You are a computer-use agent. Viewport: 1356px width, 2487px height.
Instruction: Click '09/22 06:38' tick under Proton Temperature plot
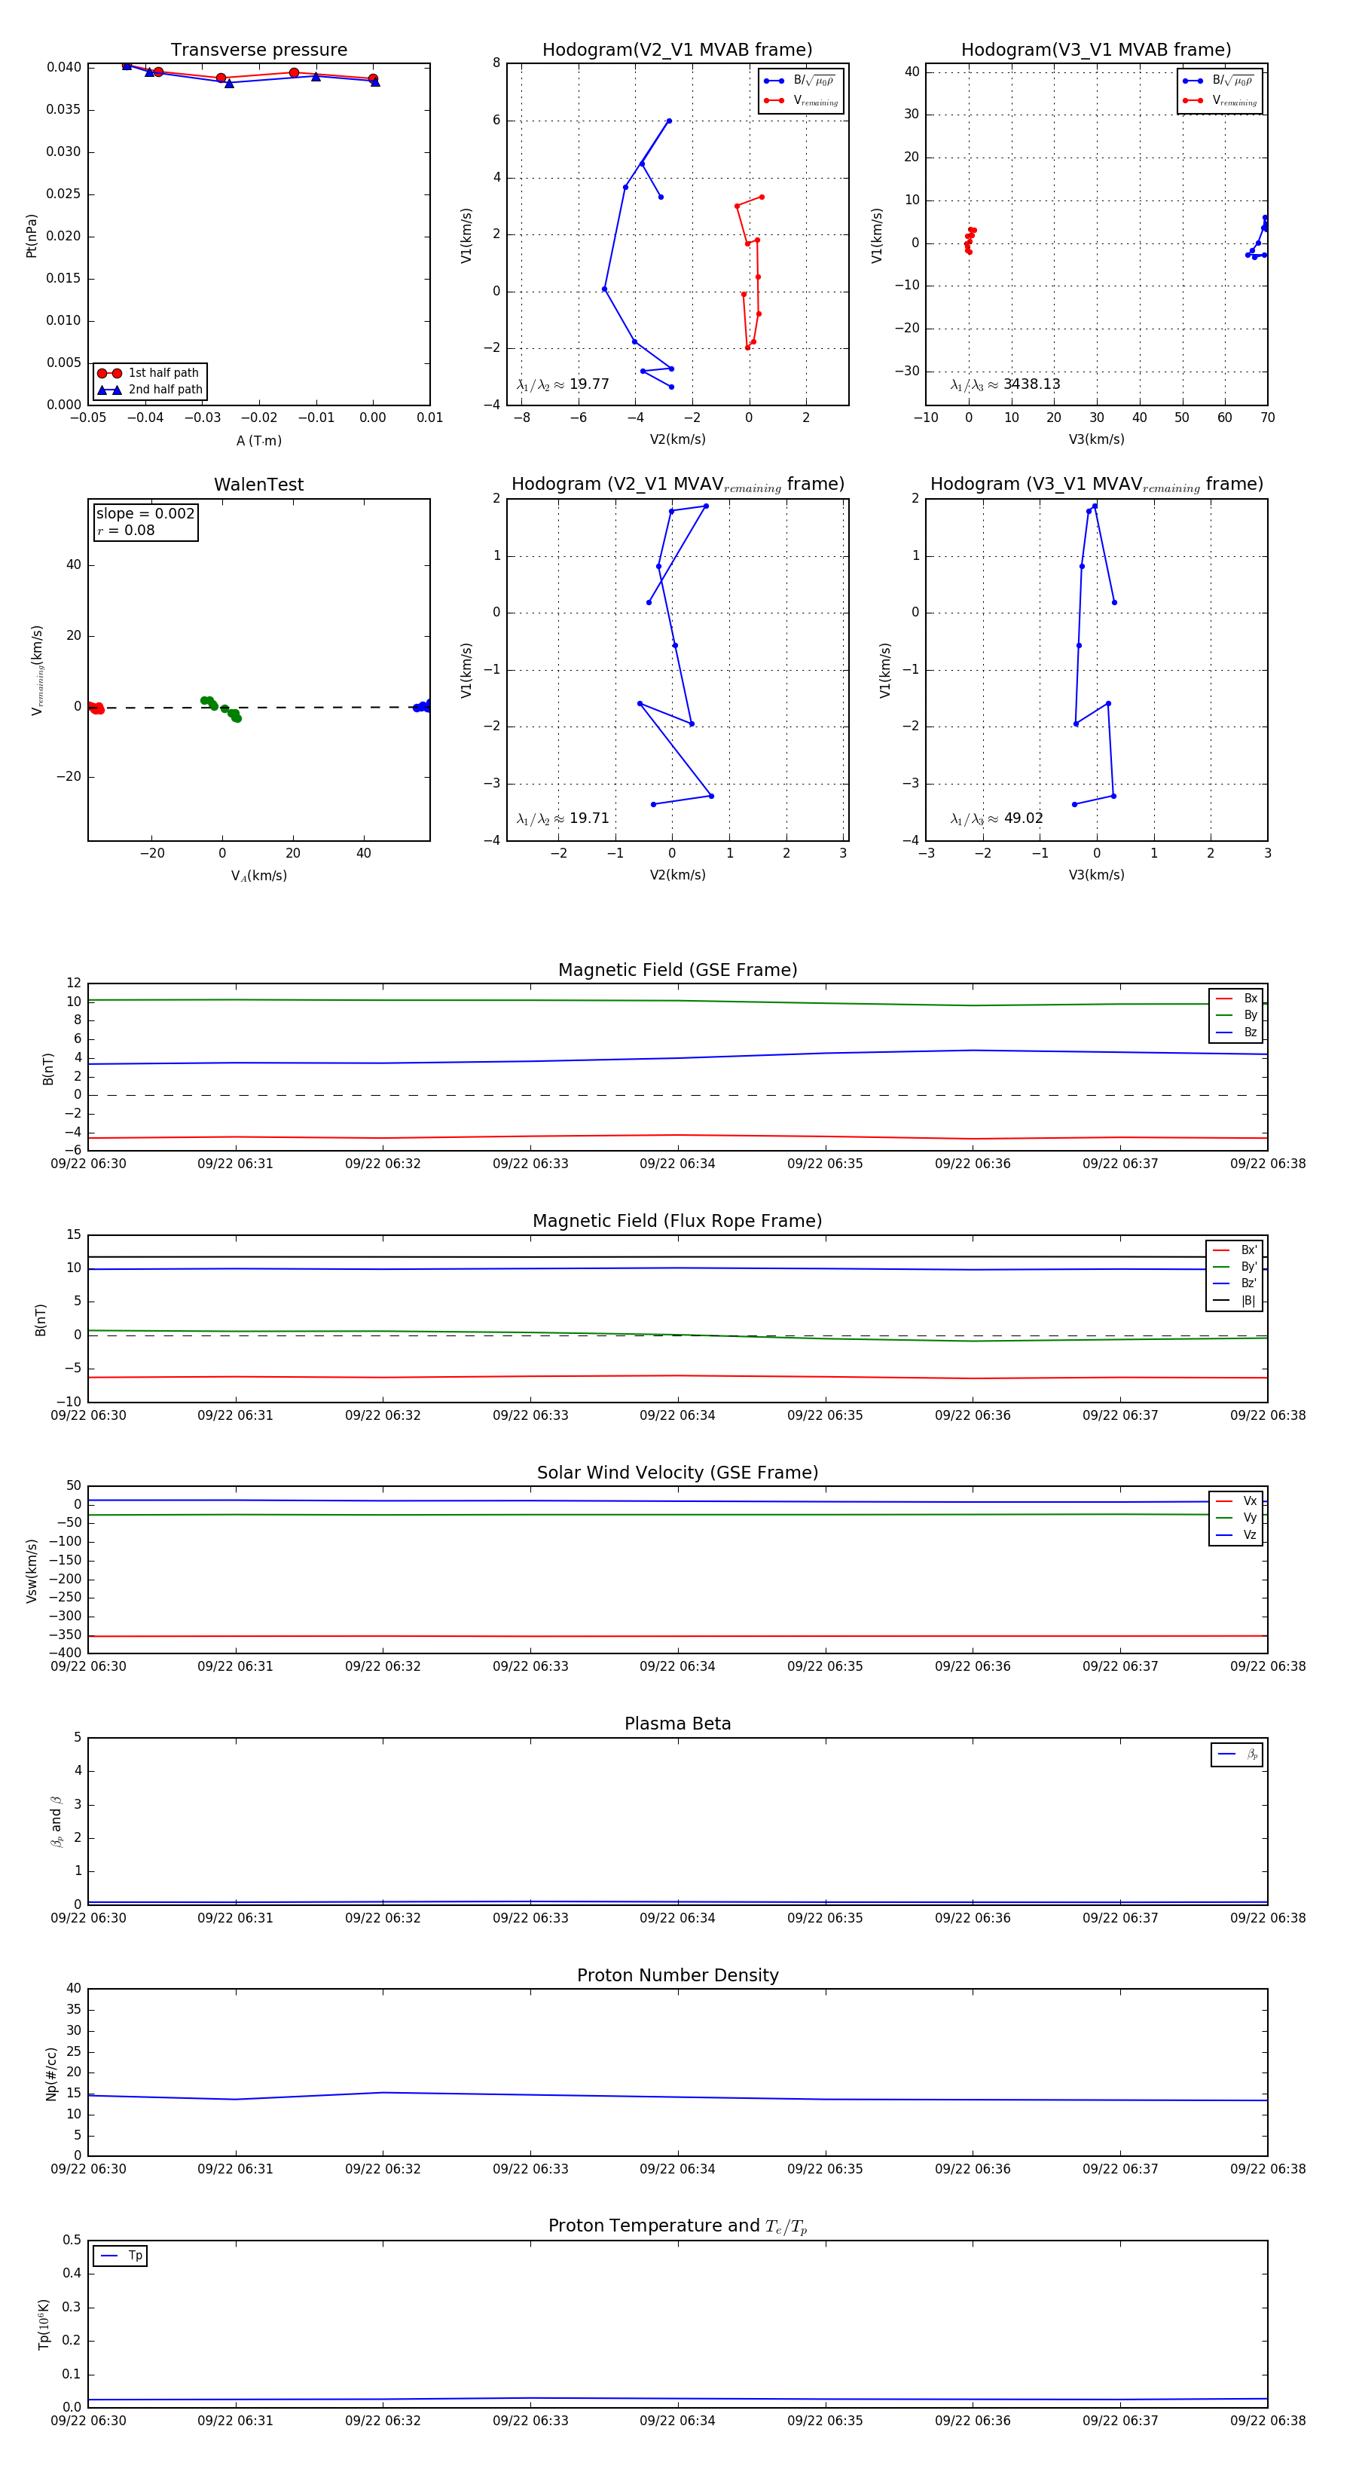1267,2421
